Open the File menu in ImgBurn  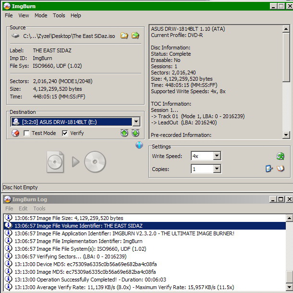pos(9,15)
